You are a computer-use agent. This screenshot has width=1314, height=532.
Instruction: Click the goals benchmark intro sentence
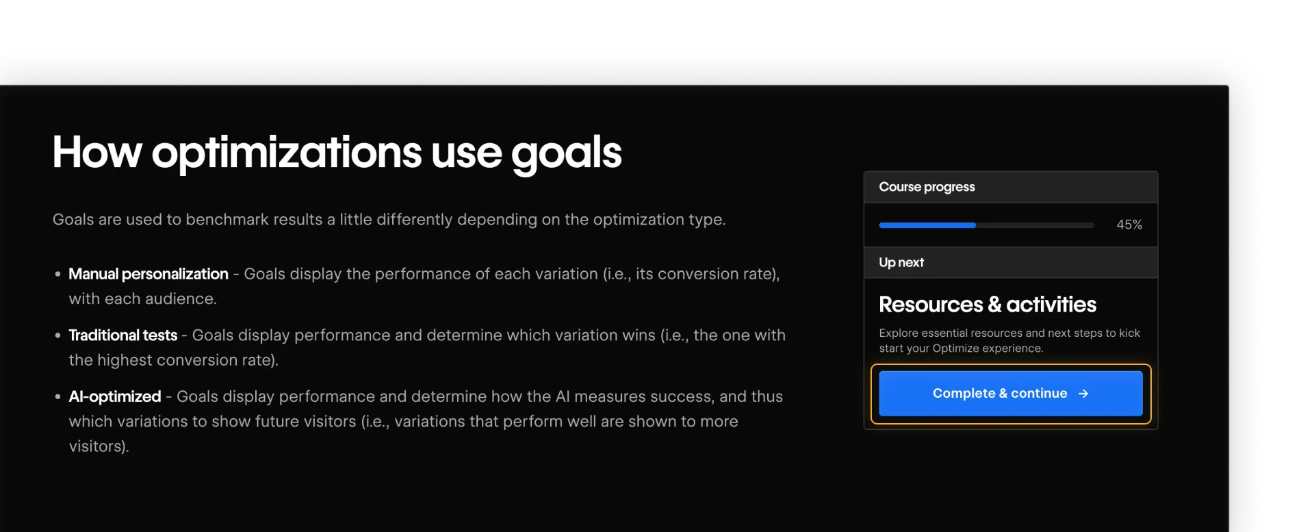click(x=389, y=219)
